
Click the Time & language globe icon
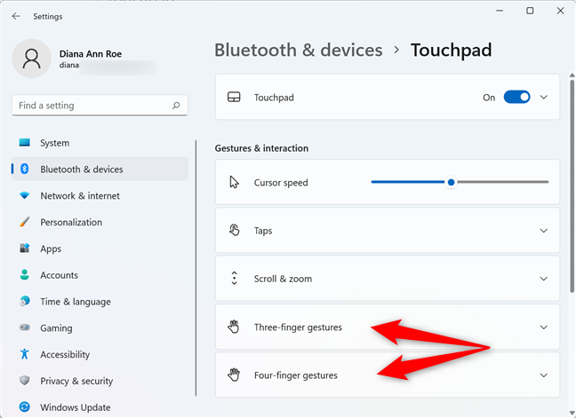[25, 301]
